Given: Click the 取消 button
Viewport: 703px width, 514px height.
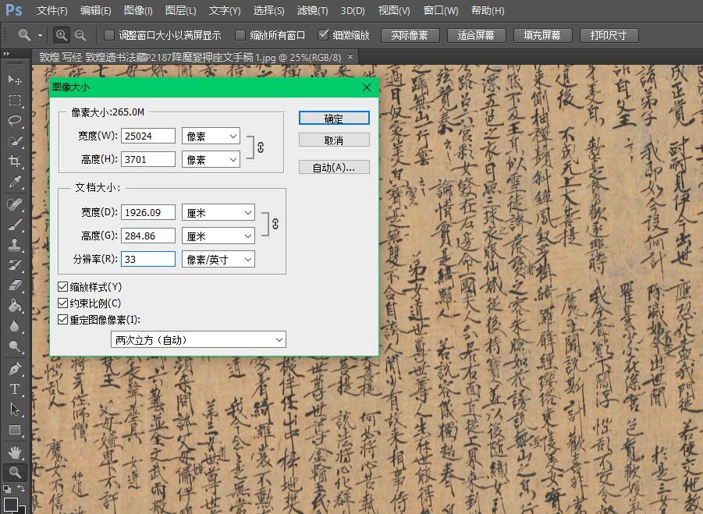Looking at the screenshot, I should (334, 140).
